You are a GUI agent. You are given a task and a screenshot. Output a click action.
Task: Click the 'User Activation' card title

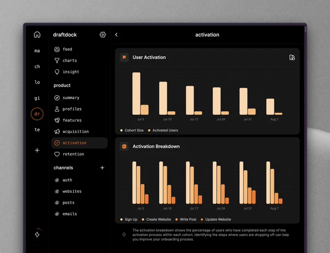pyautogui.click(x=149, y=57)
